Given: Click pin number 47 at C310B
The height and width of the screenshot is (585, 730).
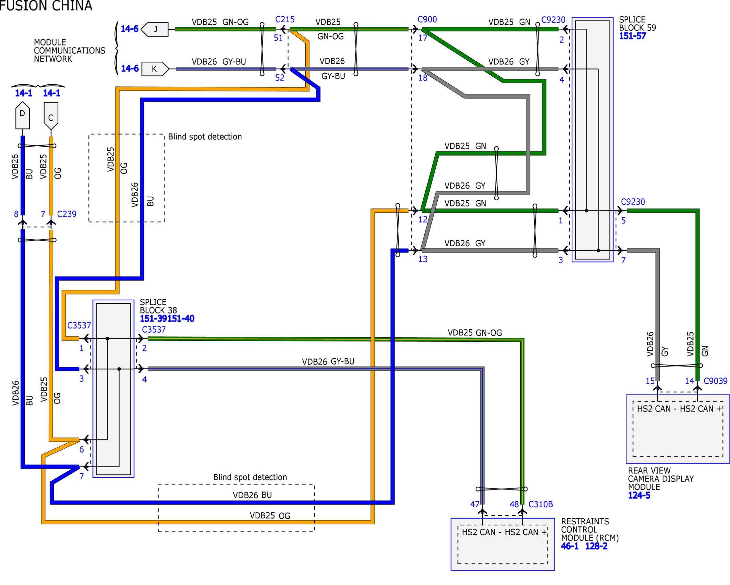Looking at the screenshot, I should pos(475,504).
